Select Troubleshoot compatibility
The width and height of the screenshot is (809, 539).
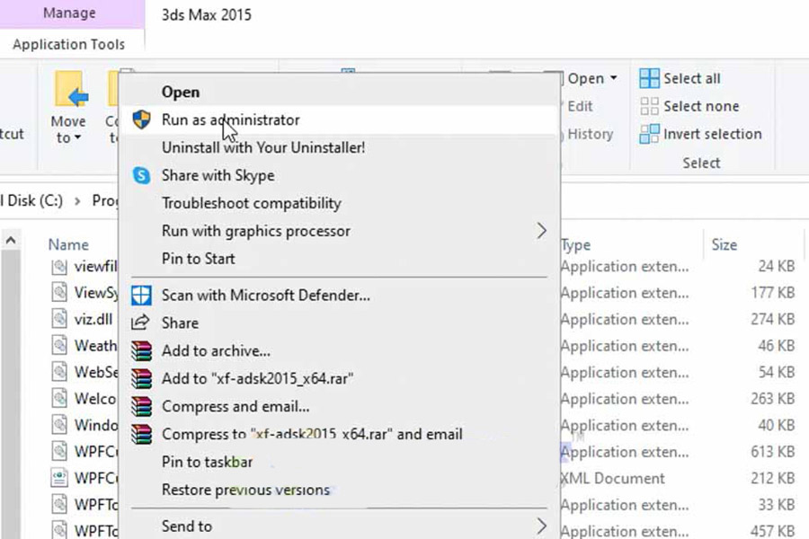[340, 203]
